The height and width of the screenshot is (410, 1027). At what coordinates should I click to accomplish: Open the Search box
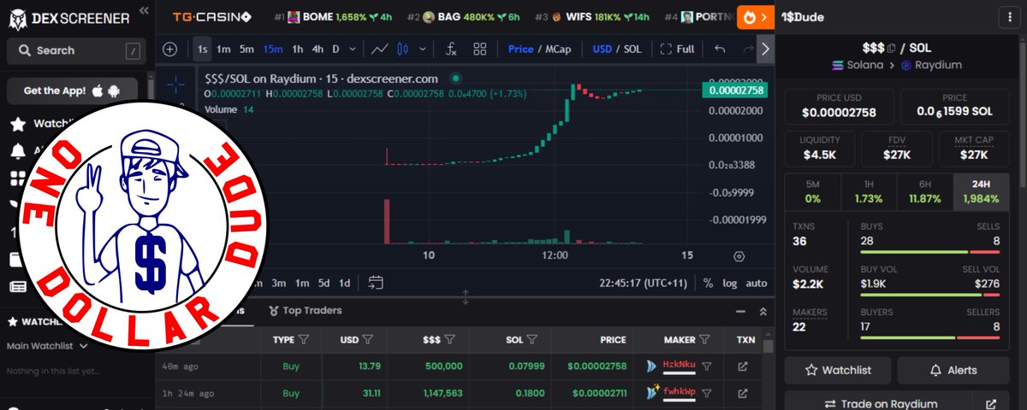75,50
